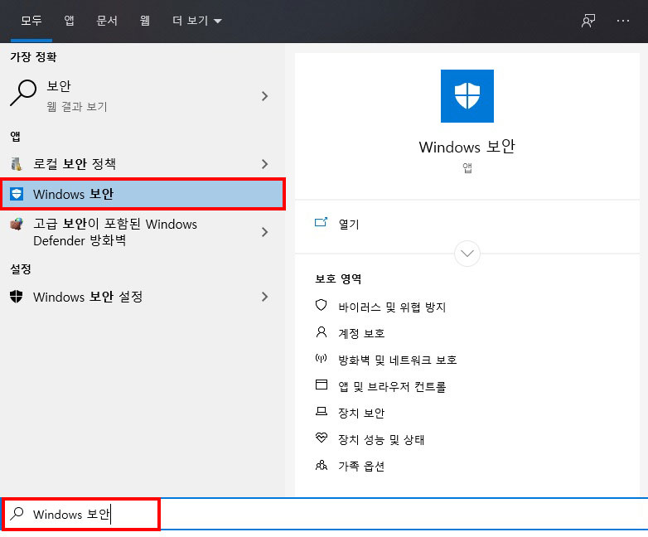Click the 장치 성능 heart icon

point(322,438)
